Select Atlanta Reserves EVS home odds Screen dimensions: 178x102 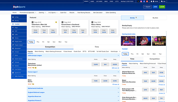145,73
